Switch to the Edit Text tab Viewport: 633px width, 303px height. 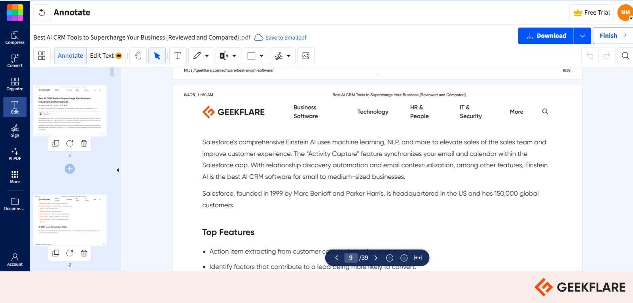point(106,56)
